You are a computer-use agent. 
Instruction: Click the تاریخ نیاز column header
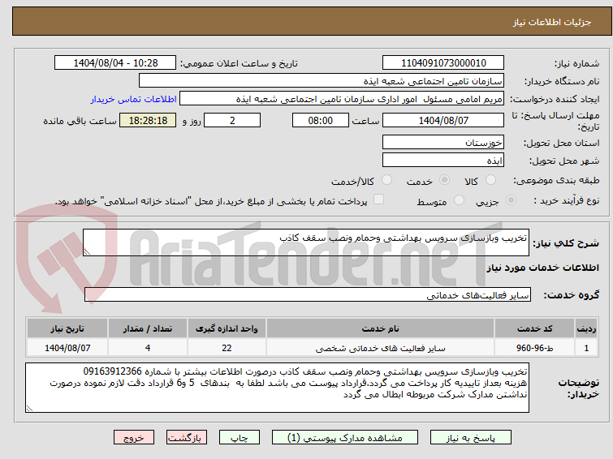click(67, 328)
